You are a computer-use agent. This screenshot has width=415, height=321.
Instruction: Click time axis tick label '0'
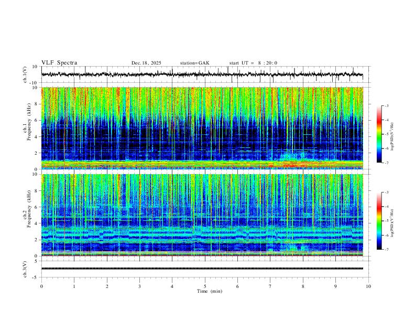click(41, 286)
